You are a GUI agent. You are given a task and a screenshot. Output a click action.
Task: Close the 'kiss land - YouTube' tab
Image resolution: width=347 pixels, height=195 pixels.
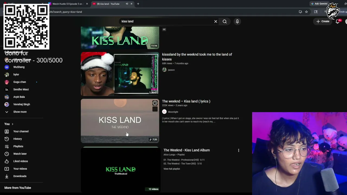pyautogui.click(x=131, y=4)
